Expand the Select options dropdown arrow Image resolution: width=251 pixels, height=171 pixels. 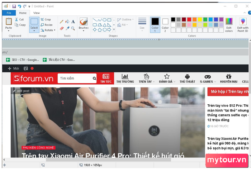(x=34, y=31)
